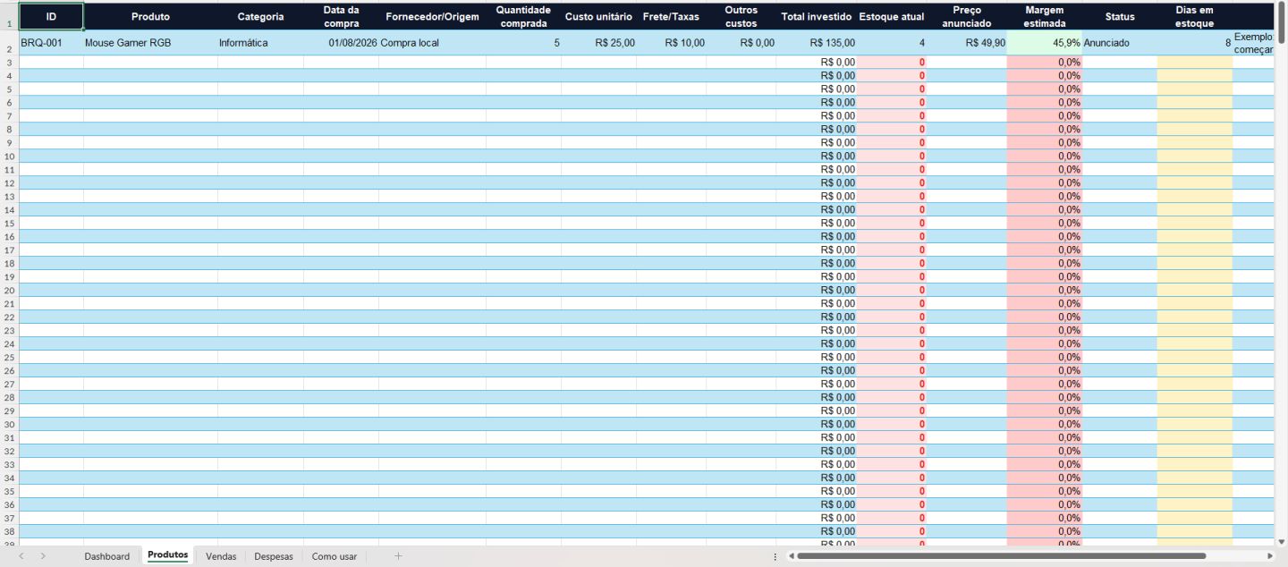The width and height of the screenshot is (1288, 567).
Task: Click the next sheet navigation arrow
Action: tap(42, 556)
